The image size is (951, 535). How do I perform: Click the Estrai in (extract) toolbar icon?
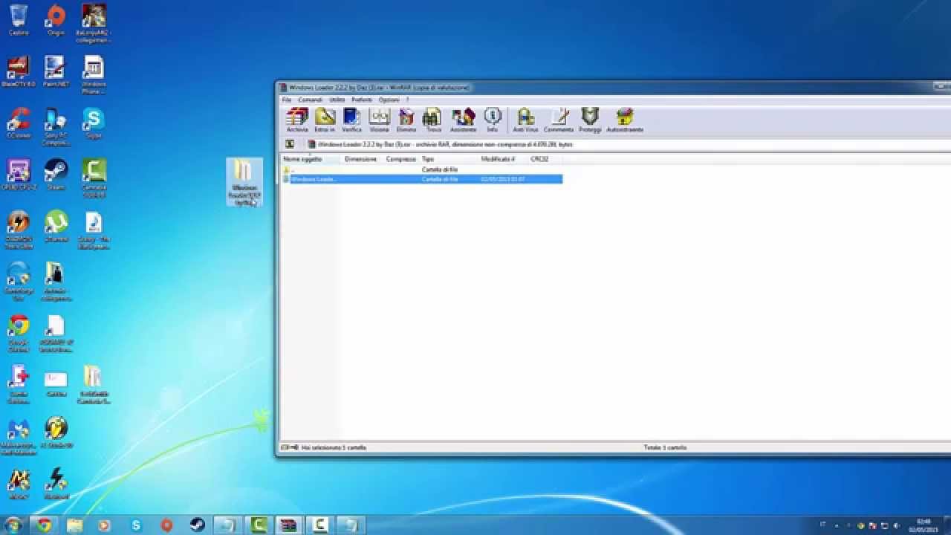(x=325, y=120)
